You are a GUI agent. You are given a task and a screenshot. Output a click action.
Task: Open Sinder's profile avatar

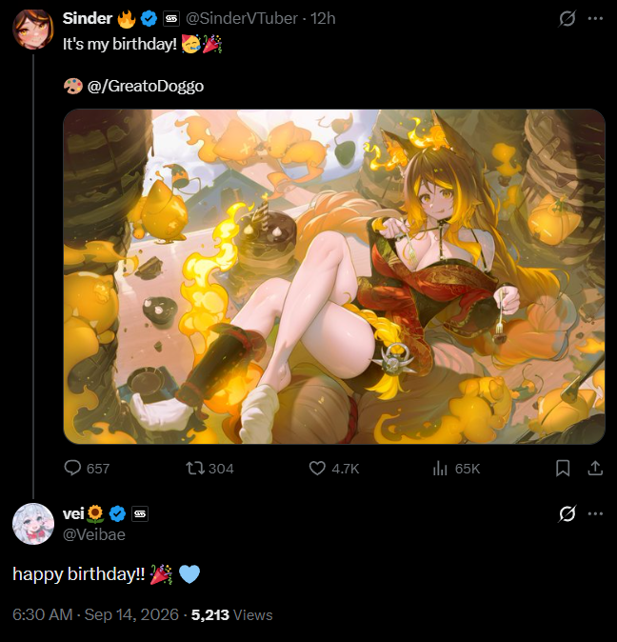[33, 30]
